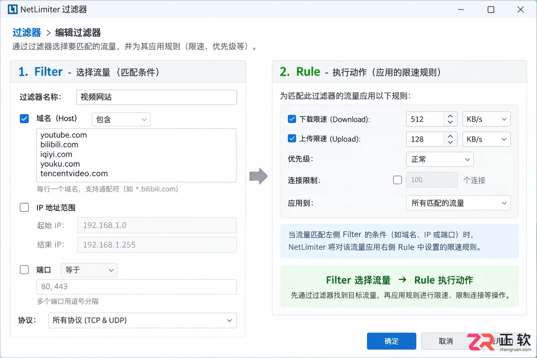Viewport: 537px width, 358px height.
Task: Uncheck the 上传限速 (Upload) checkbox
Action: click(292, 138)
